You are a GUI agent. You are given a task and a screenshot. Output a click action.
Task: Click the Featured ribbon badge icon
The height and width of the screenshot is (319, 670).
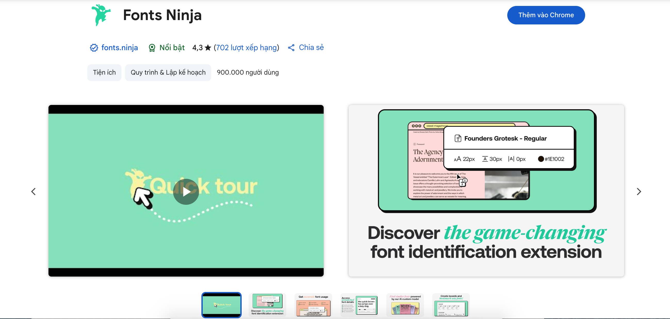point(152,48)
